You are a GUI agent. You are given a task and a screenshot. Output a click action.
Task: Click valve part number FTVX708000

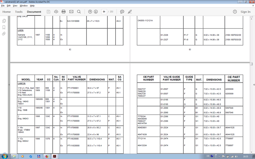pyautogui.click(x=73, y=135)
